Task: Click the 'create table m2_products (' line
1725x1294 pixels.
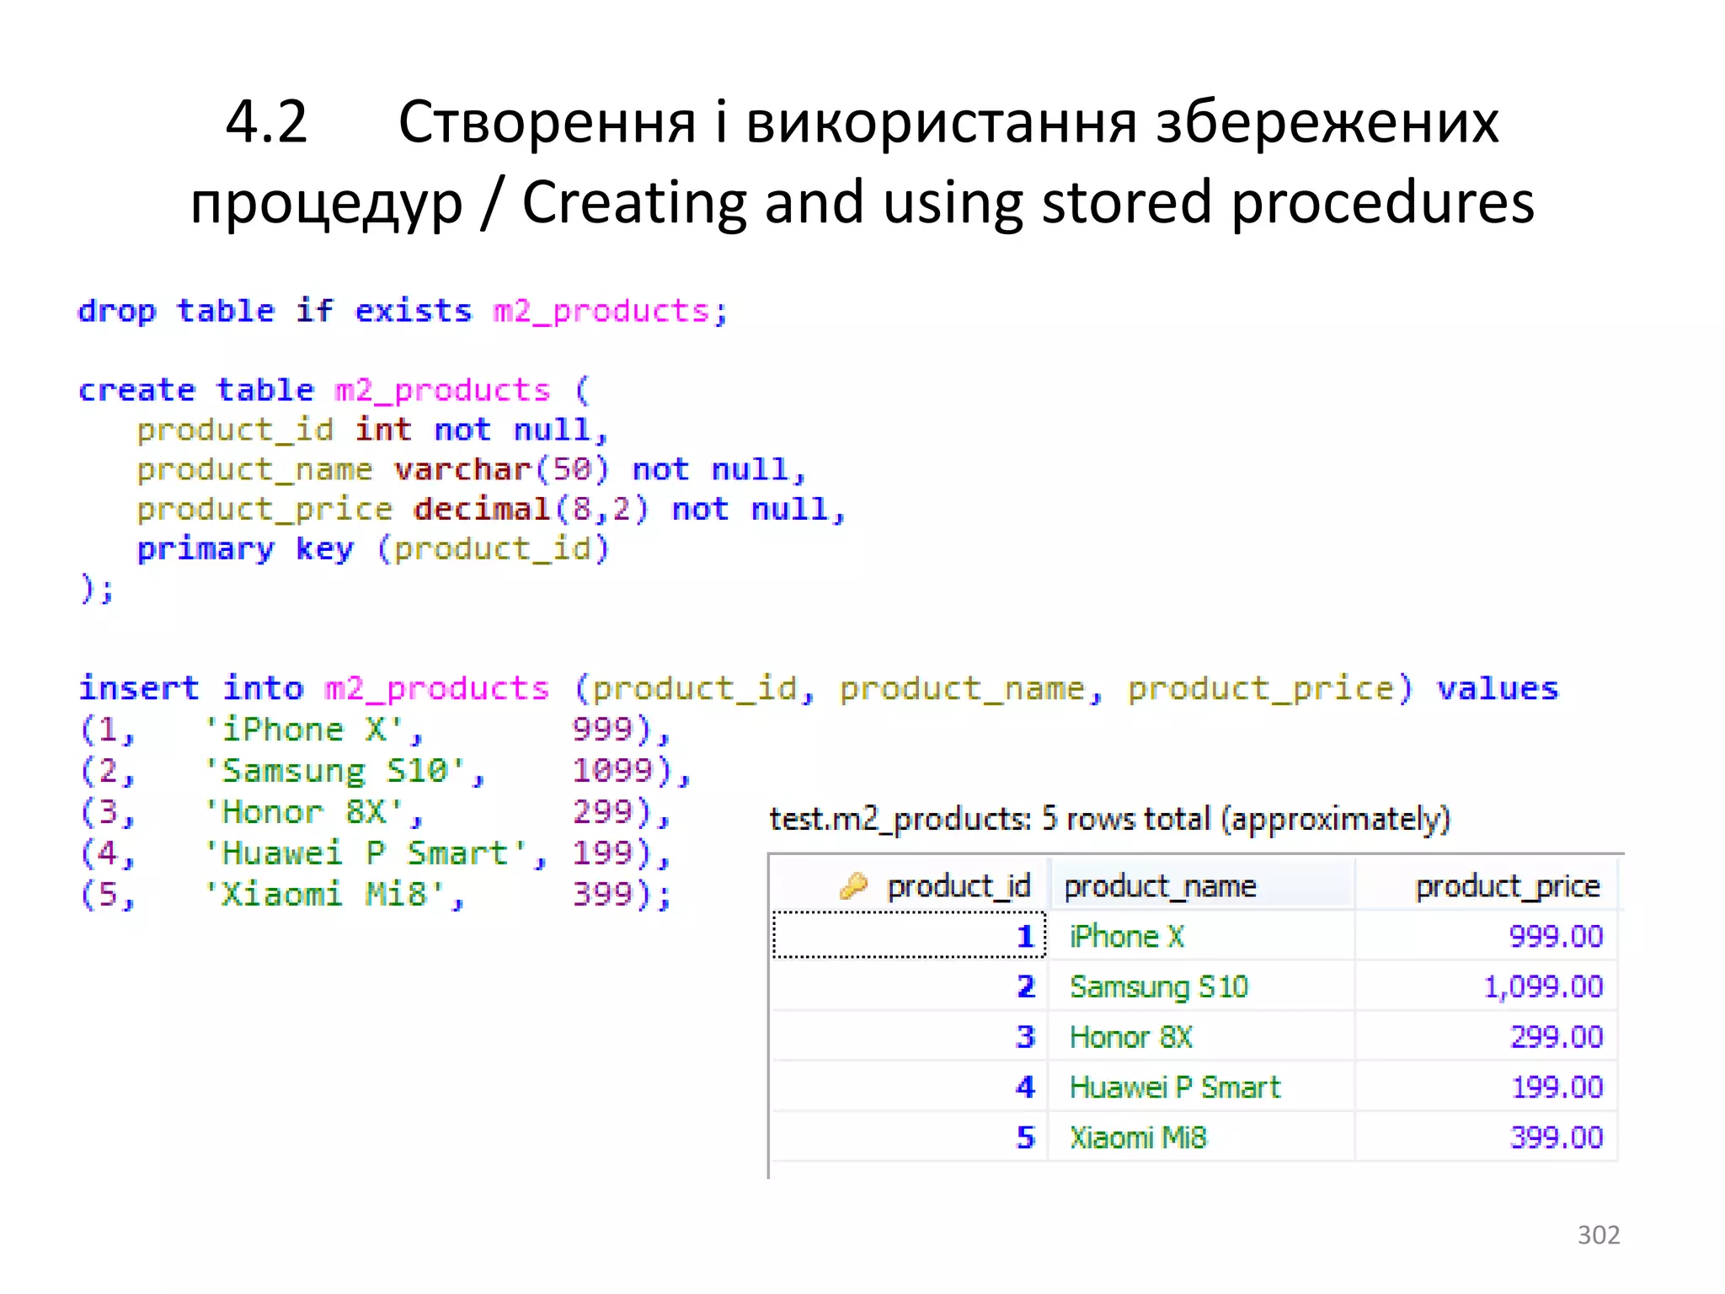Action: coord(334,390)
